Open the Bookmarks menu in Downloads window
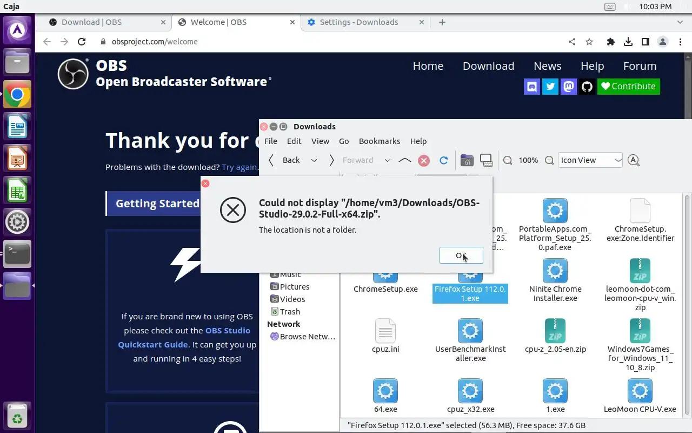 point(380,141)
